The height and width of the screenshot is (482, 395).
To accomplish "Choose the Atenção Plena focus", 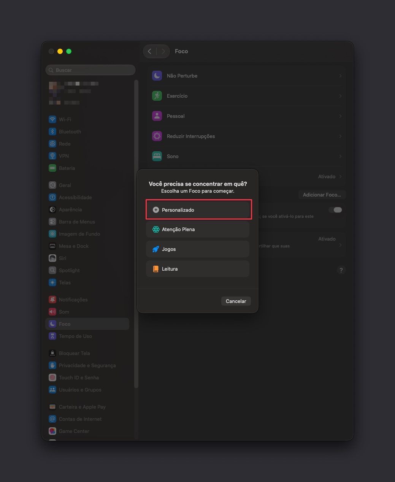I will (x=198, y=229).
